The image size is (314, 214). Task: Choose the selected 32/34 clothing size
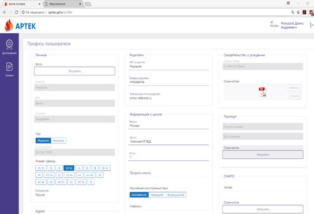point(69,168)
